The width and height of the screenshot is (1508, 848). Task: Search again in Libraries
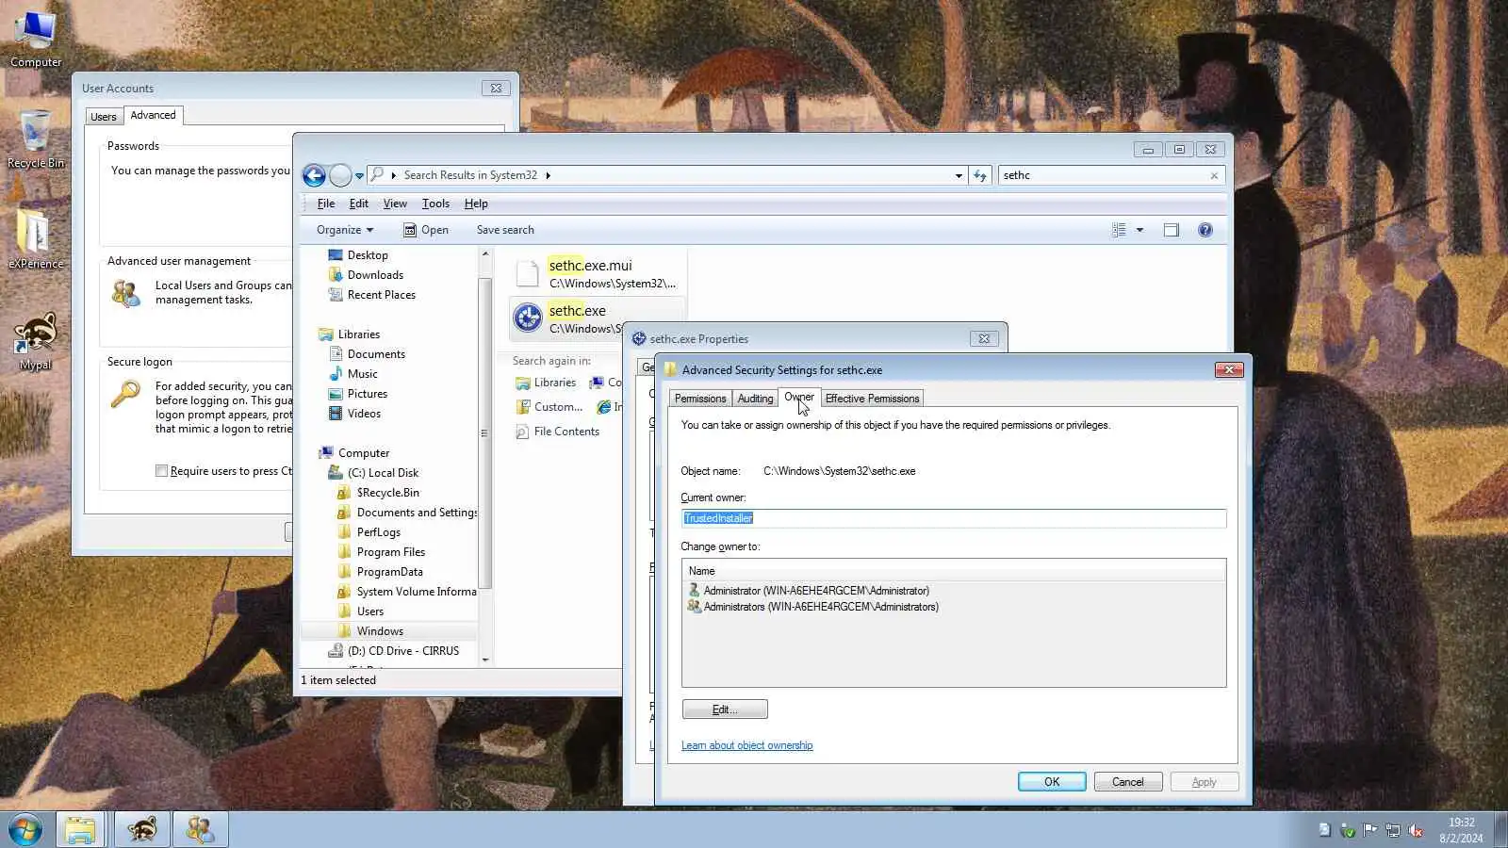(546, 383)
